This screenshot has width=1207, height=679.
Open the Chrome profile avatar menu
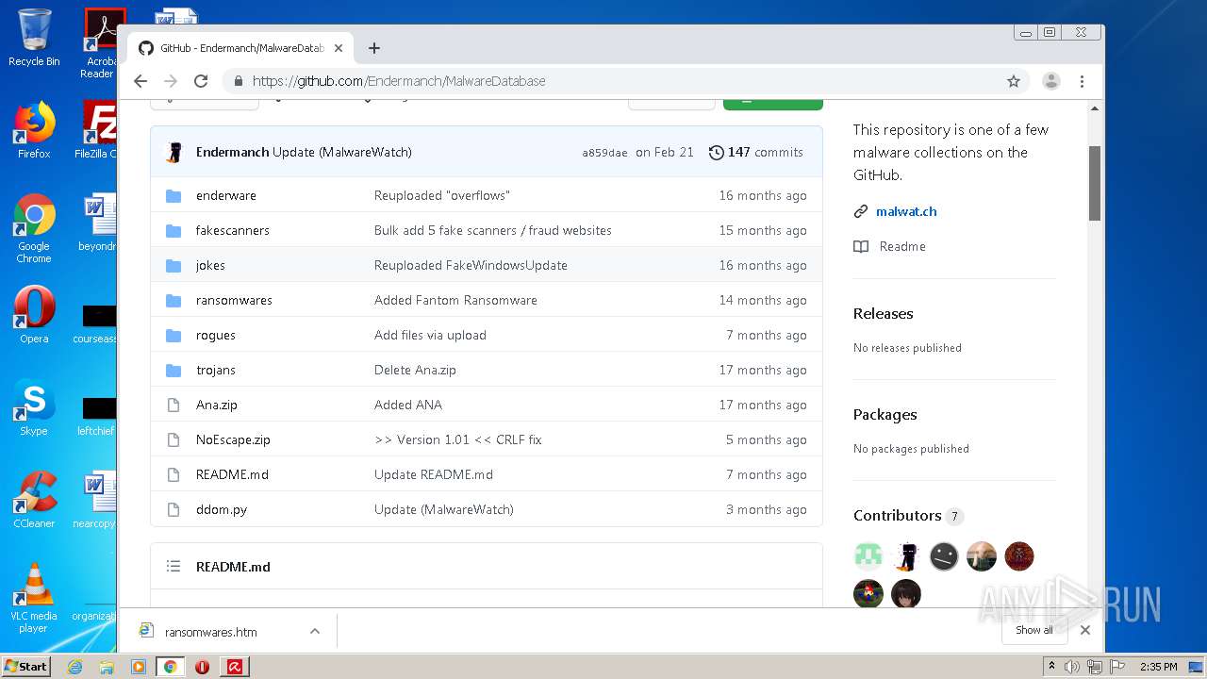[x=1051, y=81]
